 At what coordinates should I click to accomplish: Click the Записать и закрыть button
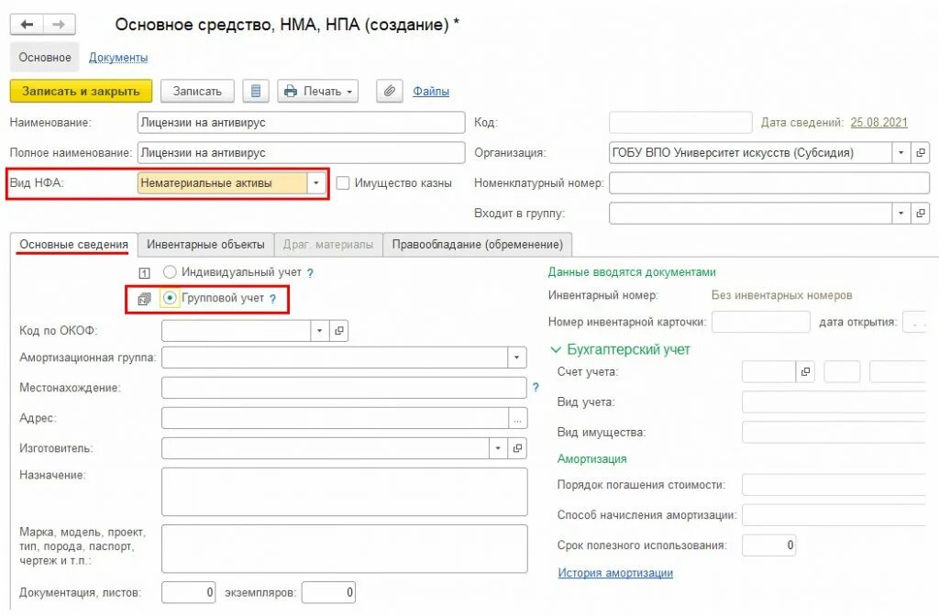81,91
